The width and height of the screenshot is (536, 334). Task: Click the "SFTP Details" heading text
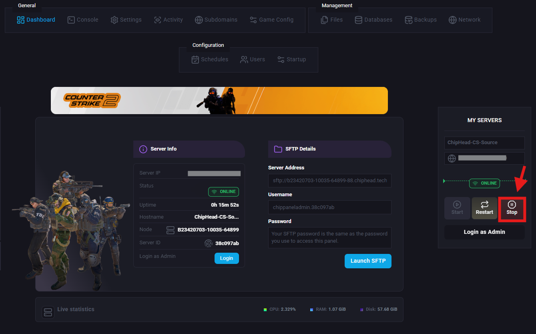[x=301, y=149]
